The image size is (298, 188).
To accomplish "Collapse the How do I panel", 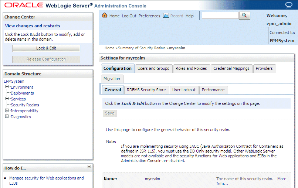I will pyautogui.click(x=89, y=167).
